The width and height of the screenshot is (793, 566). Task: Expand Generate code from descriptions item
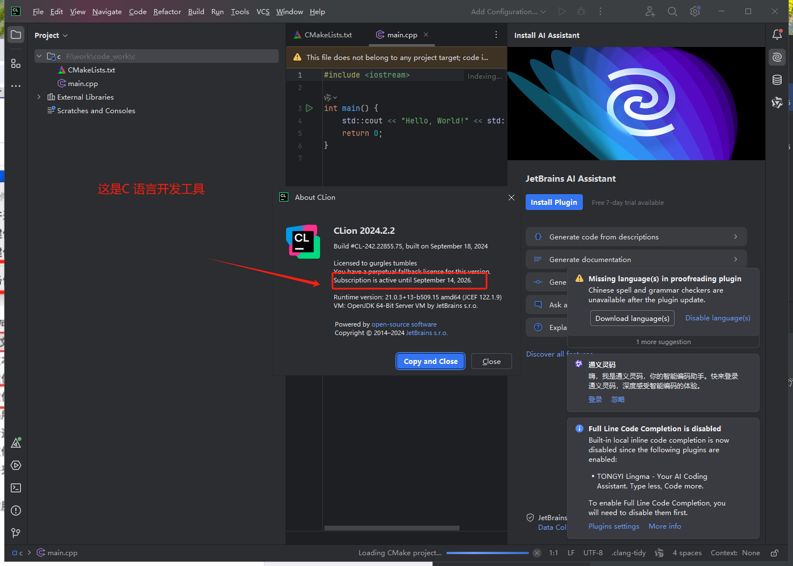(x=636, y=237)
